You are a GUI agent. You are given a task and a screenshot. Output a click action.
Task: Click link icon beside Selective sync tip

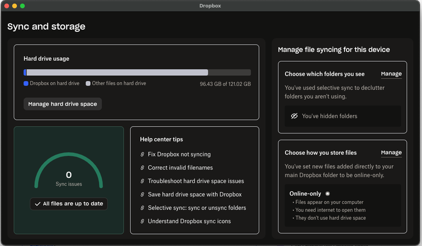(142, 208)
